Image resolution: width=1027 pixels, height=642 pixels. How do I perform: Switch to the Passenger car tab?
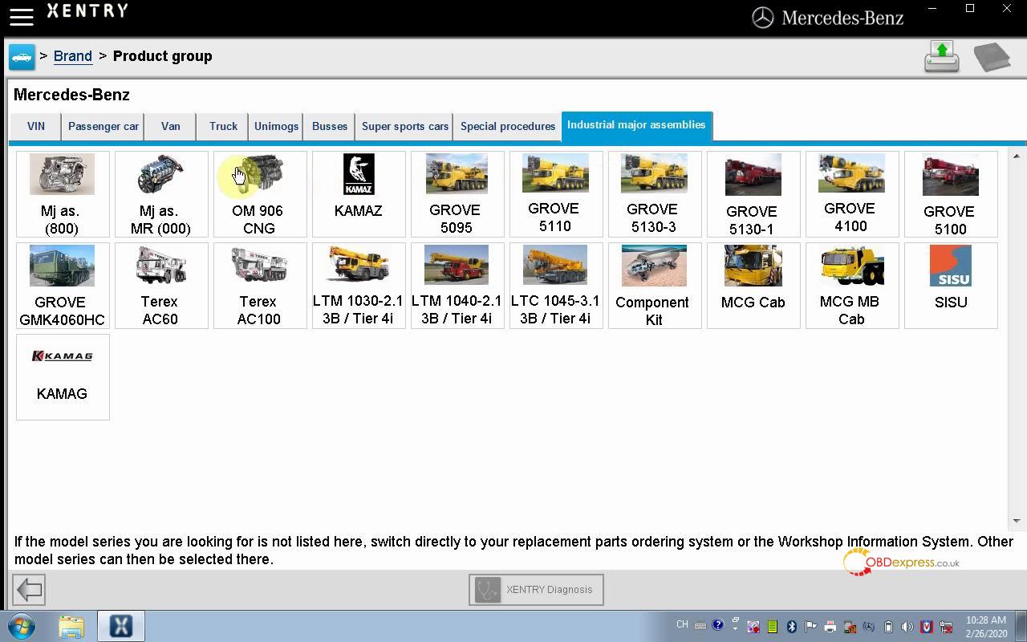[x=104, y=126]
